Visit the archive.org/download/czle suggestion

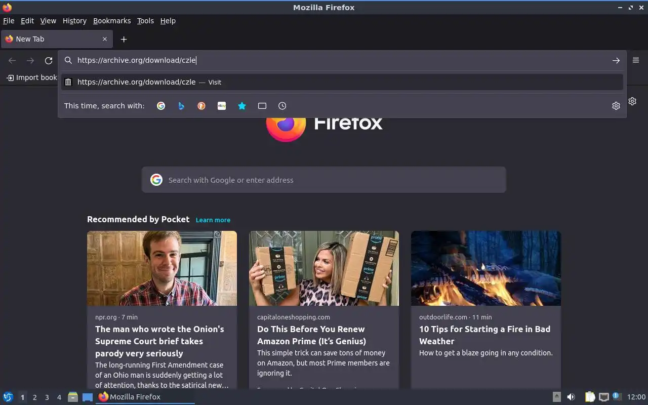[x=342, y=82]
